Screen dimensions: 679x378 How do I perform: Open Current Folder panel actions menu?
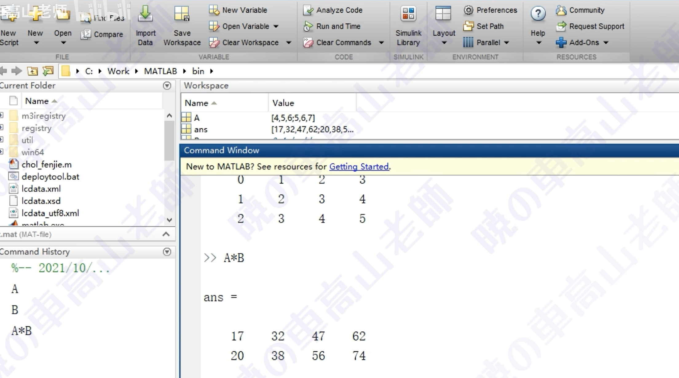[x=167, y=86]
